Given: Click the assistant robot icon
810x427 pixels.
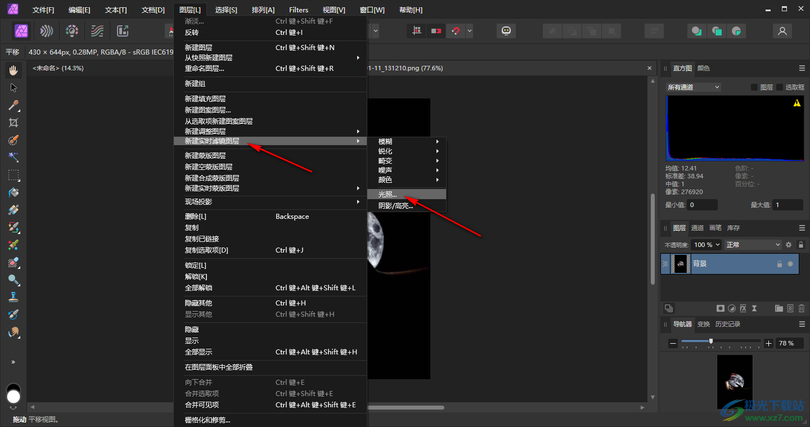Looking at the screenshot, I should (x=506, y=31).
